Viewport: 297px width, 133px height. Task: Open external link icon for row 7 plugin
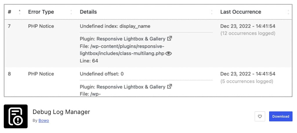click(x=170, y=38)
